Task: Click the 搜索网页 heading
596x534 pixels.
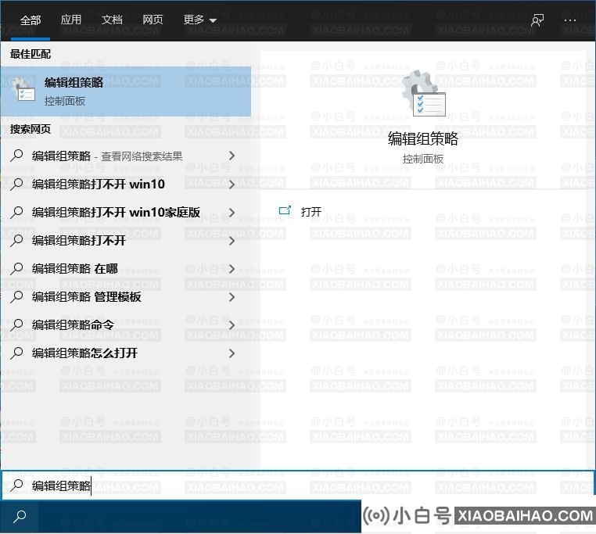Action: [x=31, y=129]
